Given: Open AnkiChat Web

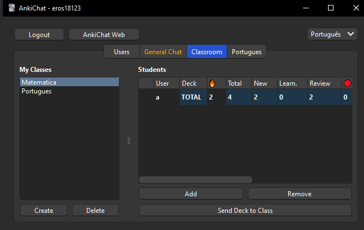Looking at the screenshot, I should pyautogui.click(x=104, y=34).
